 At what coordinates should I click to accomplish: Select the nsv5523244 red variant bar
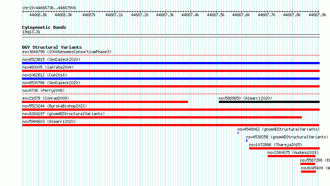pos(171,110)
